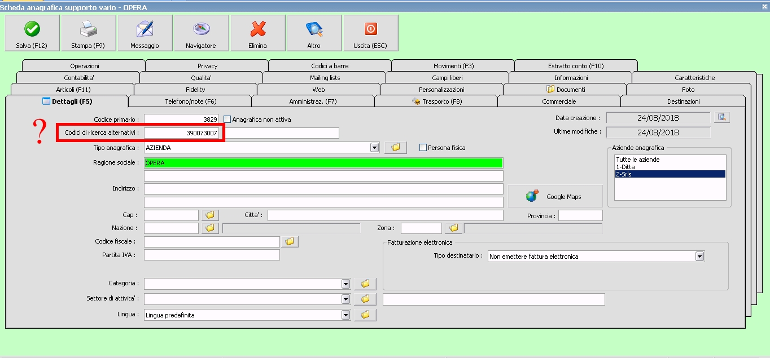Toggle the Persona fisica checkbox
770x358 pixels.
point(423,147)
